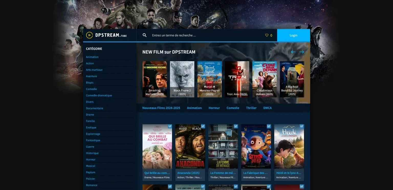This screenshot has width=393, height=190.
Task: Click the Heidi et le lynx d... title link
Action: [x=289, y=173]
